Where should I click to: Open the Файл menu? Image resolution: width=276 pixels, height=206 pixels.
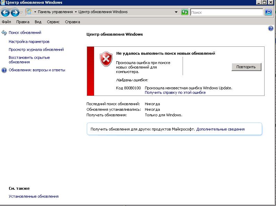[6, 22]
